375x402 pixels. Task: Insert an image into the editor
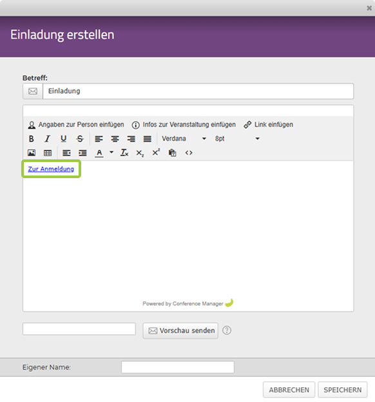click(32, 153)
